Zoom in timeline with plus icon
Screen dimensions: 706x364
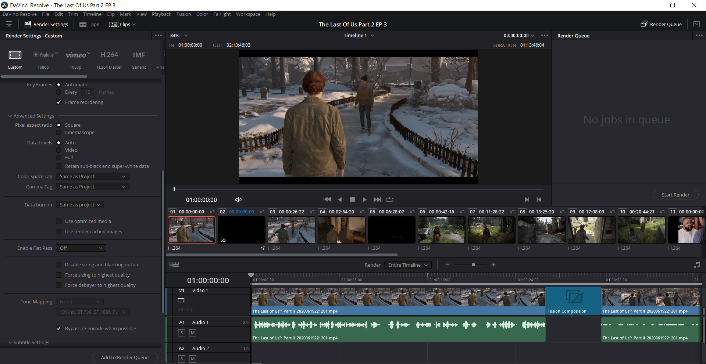pos(493,265)
